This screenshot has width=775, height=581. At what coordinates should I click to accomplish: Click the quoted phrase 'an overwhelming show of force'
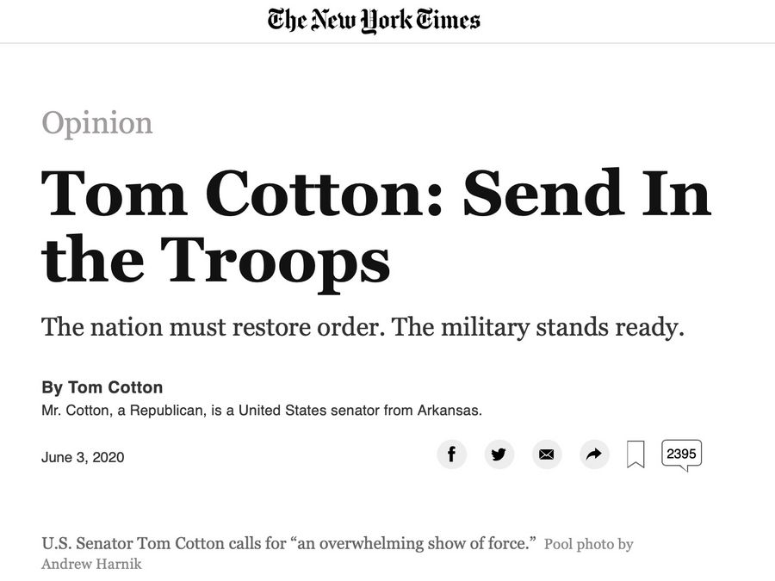click(413, 544)
